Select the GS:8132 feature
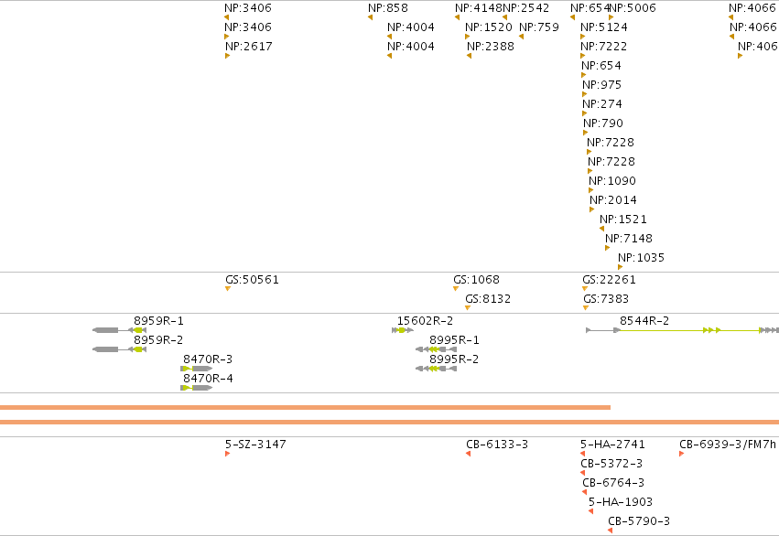The image size is (779, 536). coord(488,299)
